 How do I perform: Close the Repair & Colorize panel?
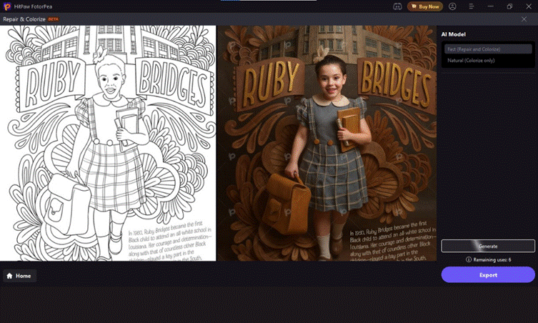tap(524, 19)
